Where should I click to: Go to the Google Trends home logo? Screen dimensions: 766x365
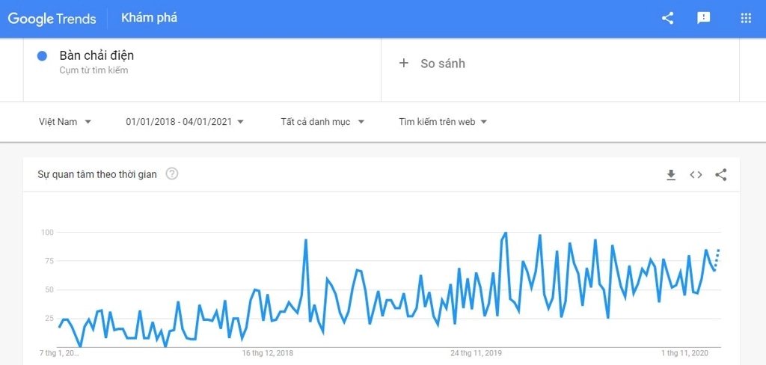52,19
